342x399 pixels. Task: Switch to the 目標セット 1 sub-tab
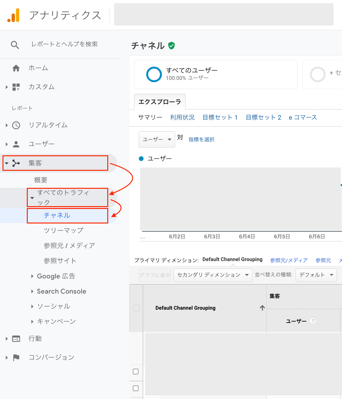220,117
